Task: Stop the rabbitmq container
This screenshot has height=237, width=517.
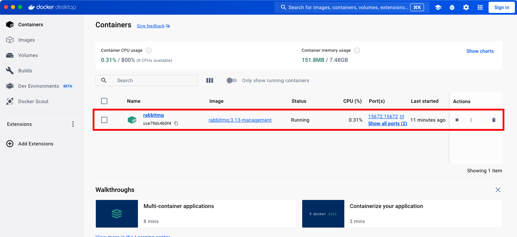Action: click(457, 120)
